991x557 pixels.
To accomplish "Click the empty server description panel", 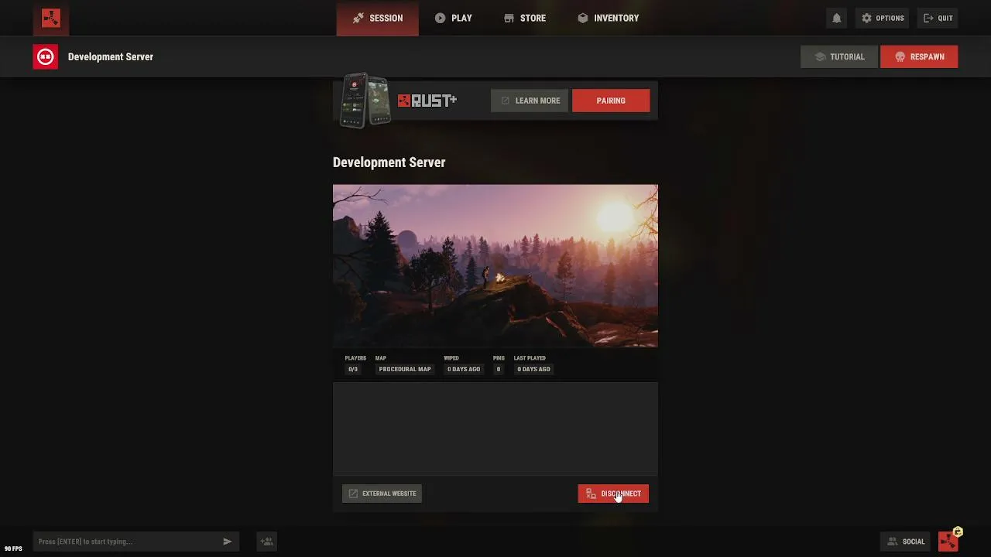I will 495,429.
